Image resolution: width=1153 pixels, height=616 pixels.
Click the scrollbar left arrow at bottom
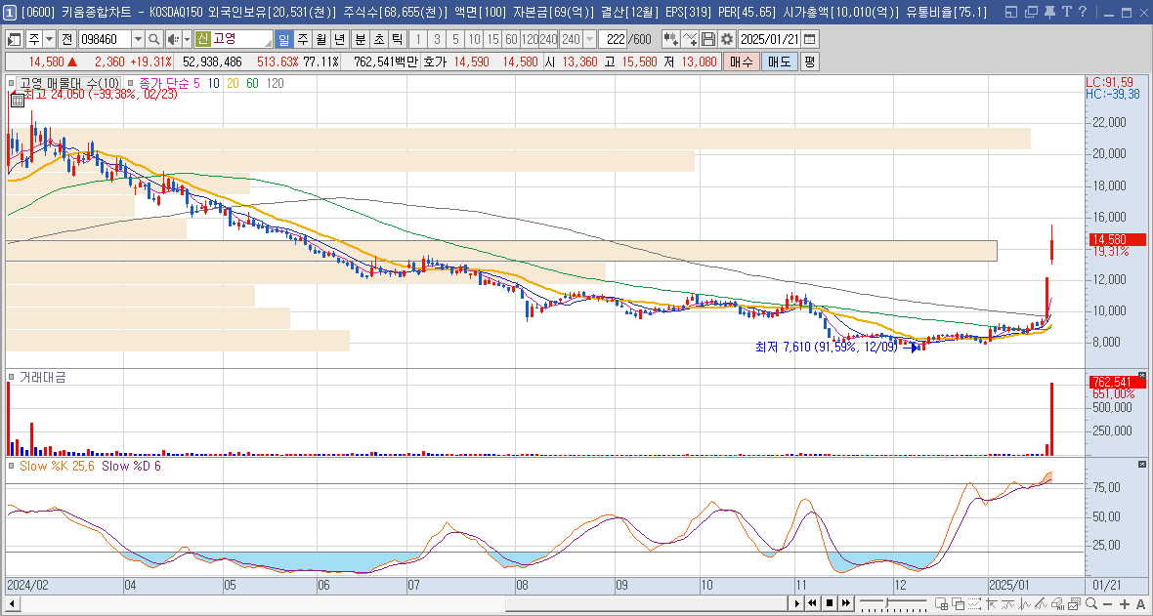(11, 603)
